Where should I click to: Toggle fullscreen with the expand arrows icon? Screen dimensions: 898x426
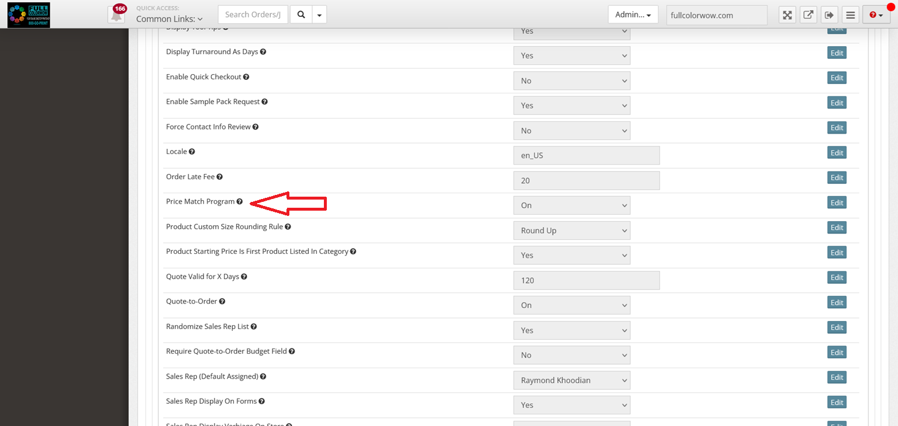coord(788,15)
